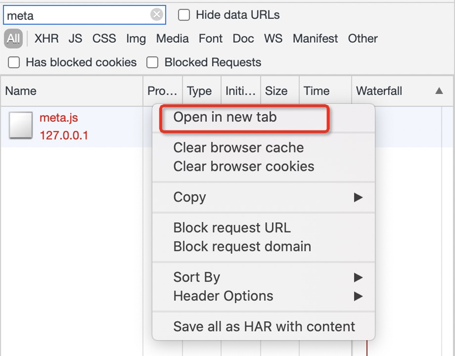Choose Block request URL
455x356 pixels.
[x=232, y=228]
